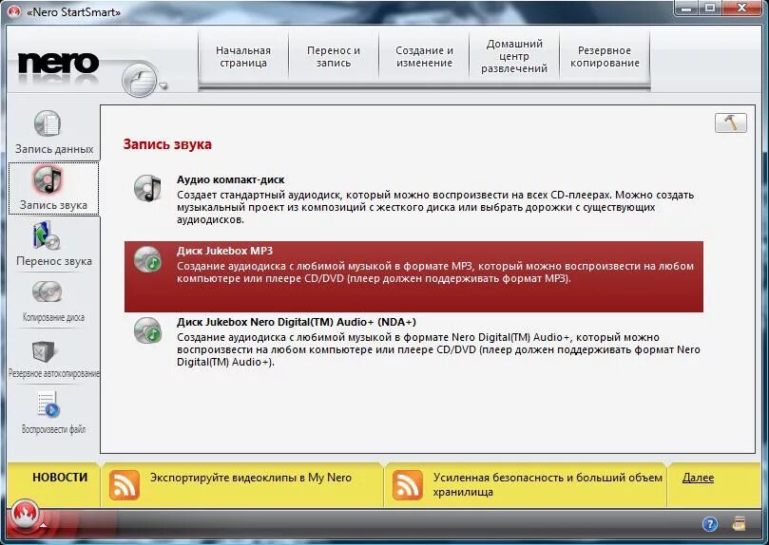The height and width of the screenshot is (545, 769).
Task: Open settings with the hammer icon
Action: 731,122
